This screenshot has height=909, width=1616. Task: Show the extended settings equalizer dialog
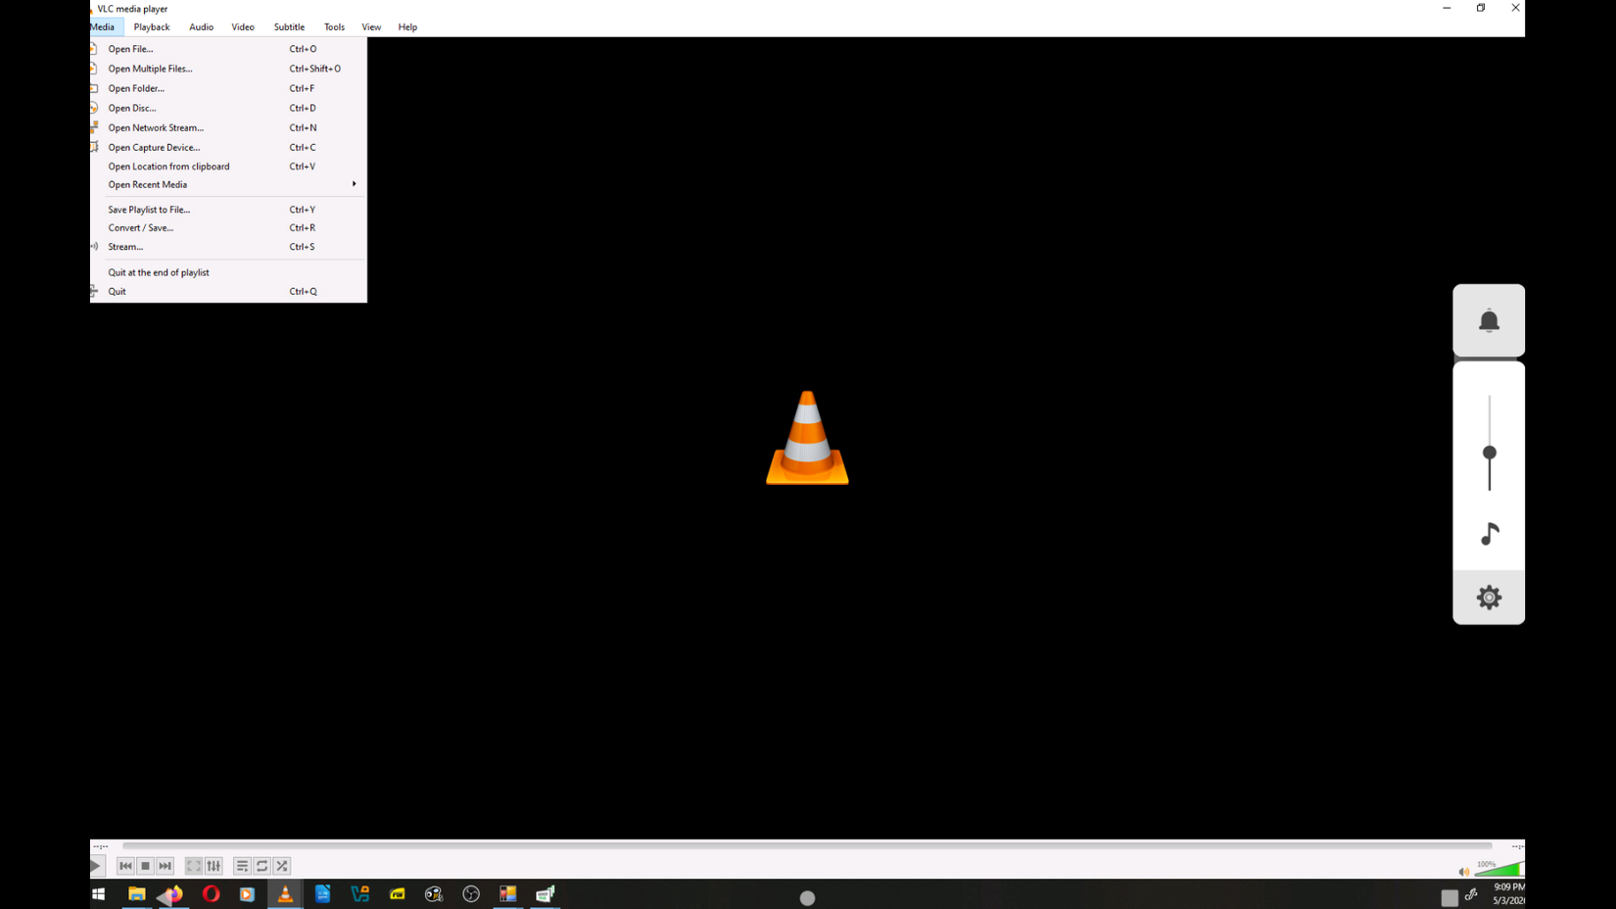pyautogui.click(x=214, y=866)
